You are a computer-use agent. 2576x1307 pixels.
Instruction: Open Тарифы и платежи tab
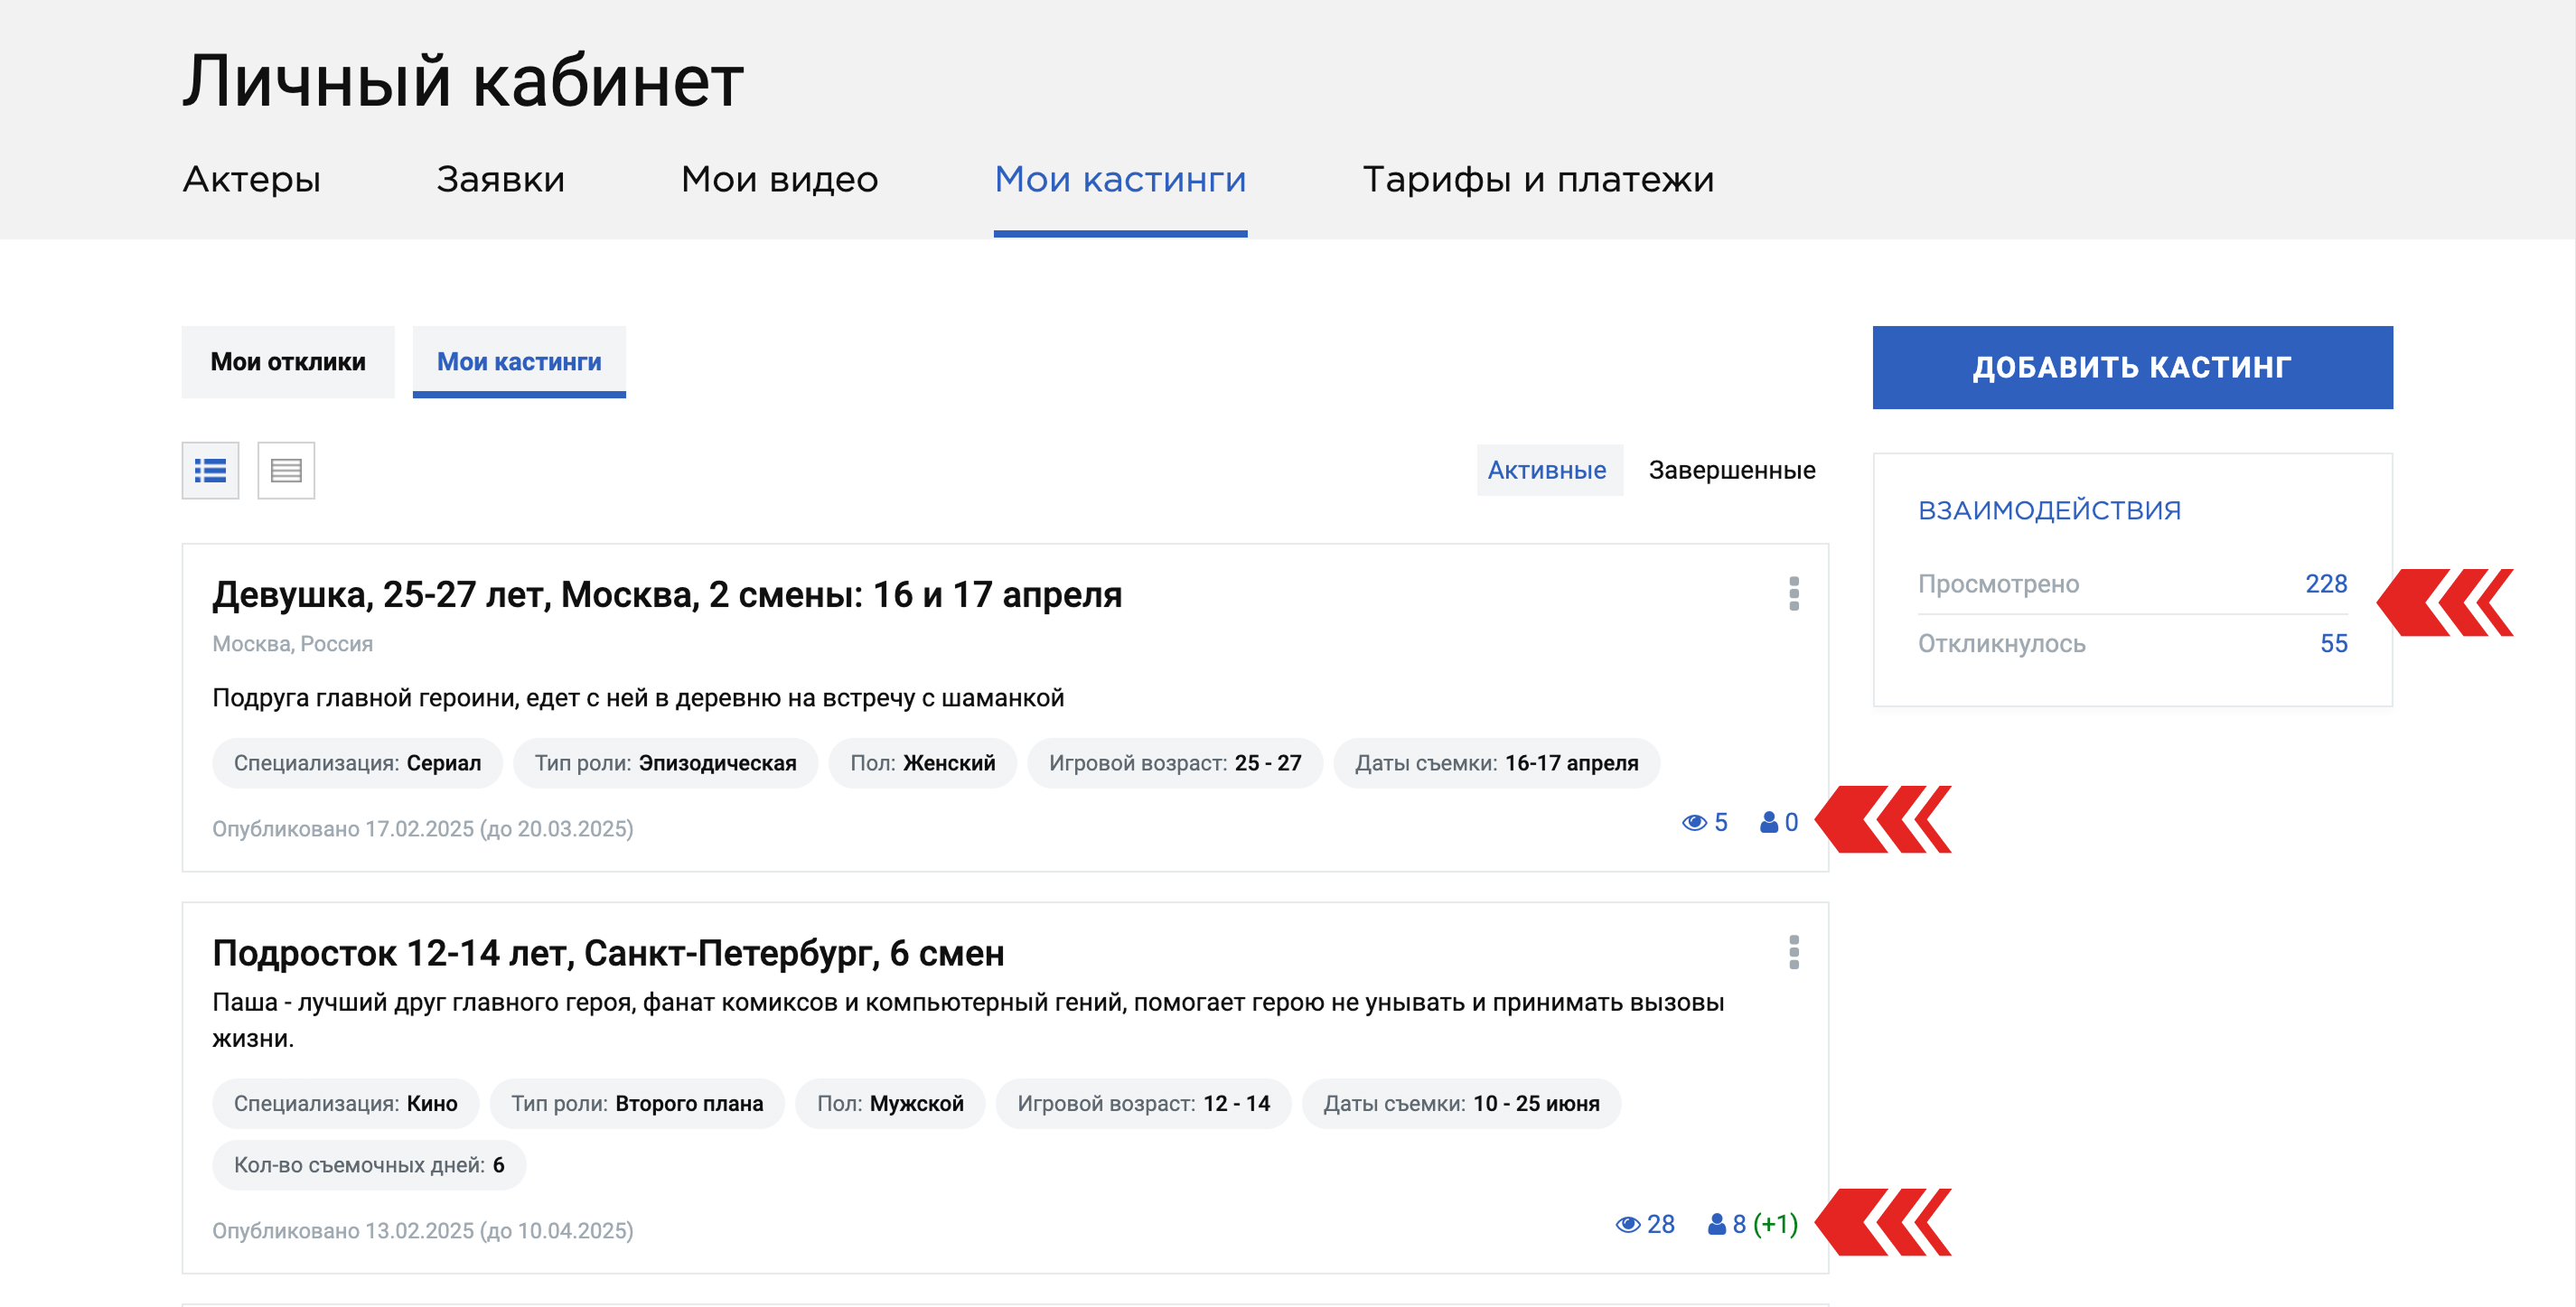[x=1537, y=180]
